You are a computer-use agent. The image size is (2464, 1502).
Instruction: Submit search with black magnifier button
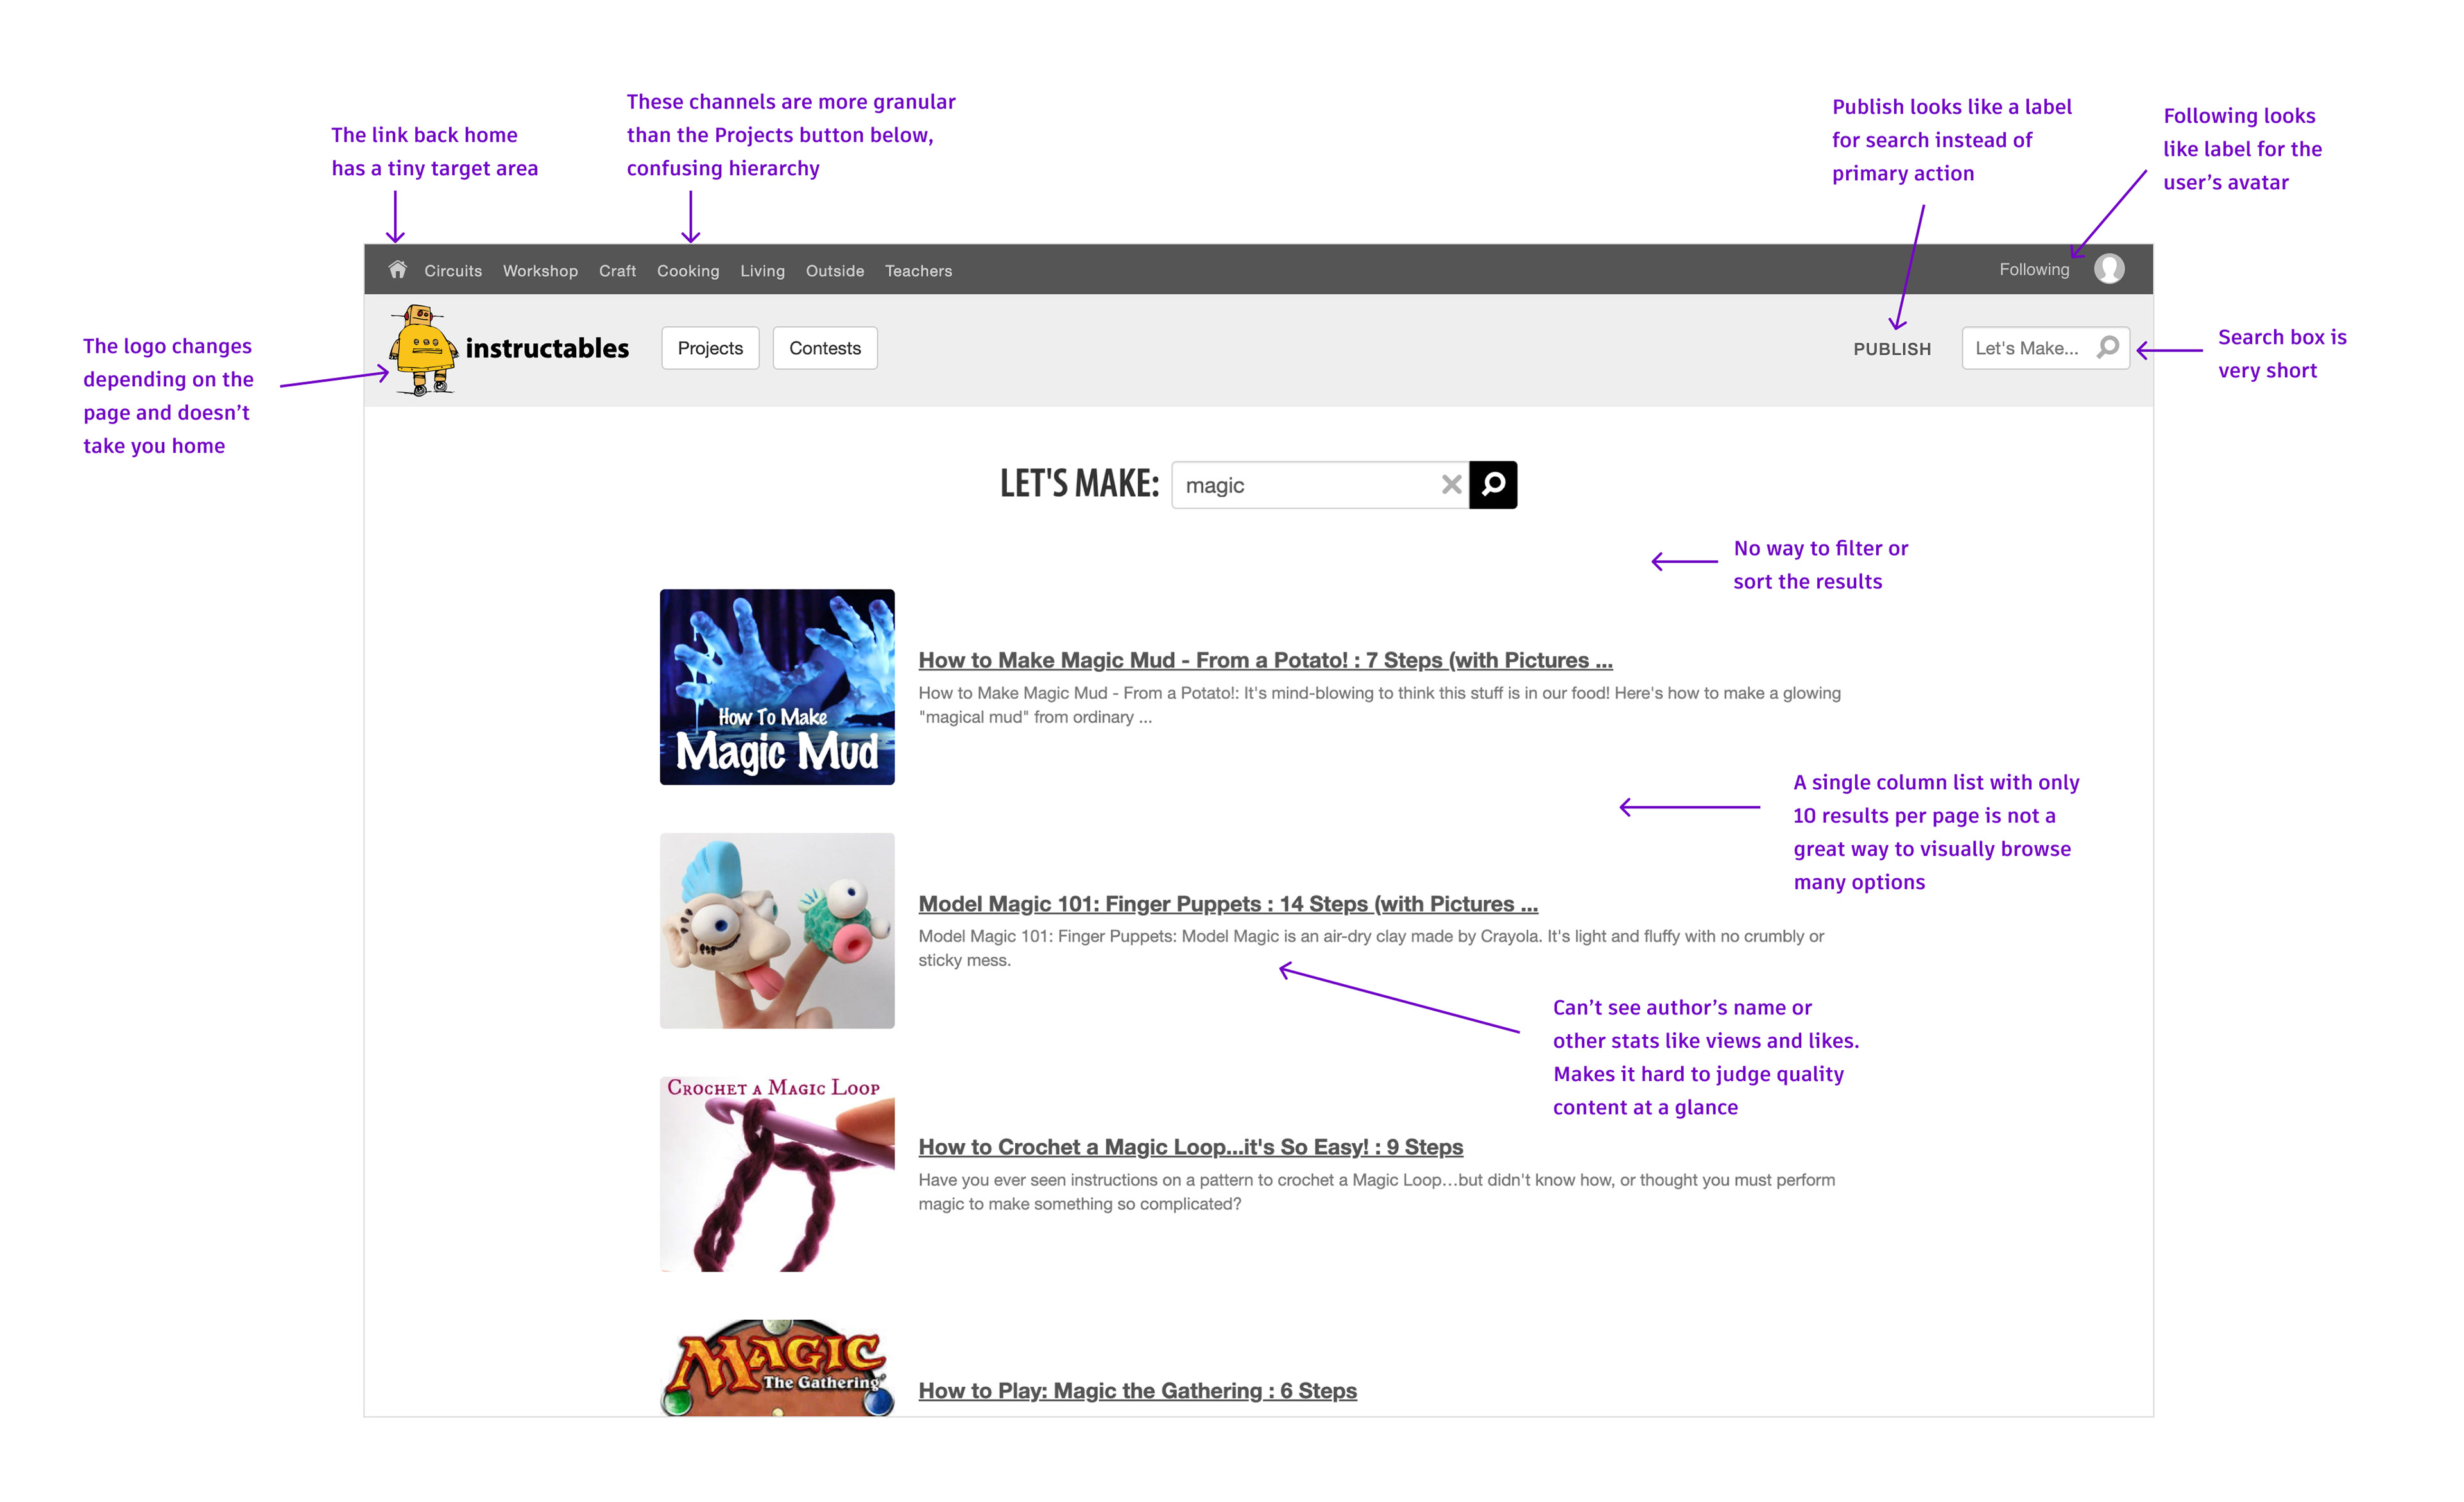(1493, 485)
